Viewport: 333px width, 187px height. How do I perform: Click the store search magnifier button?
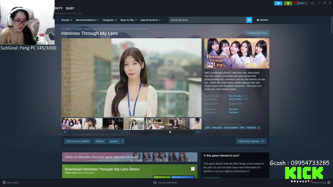click(249, 20)
